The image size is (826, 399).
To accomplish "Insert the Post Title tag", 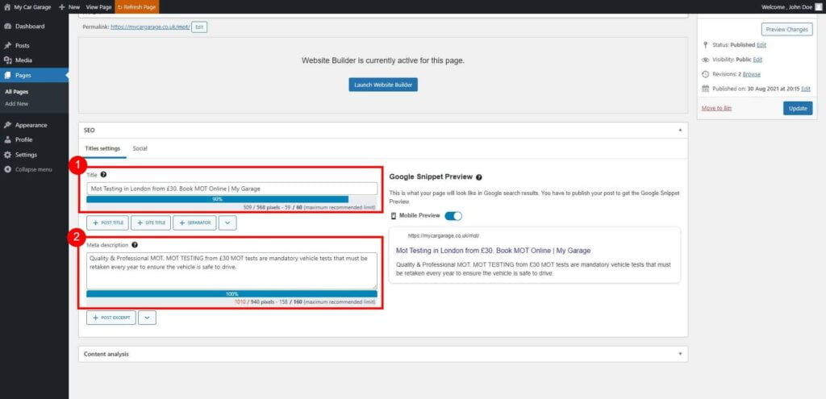I will tap(107, 222).
